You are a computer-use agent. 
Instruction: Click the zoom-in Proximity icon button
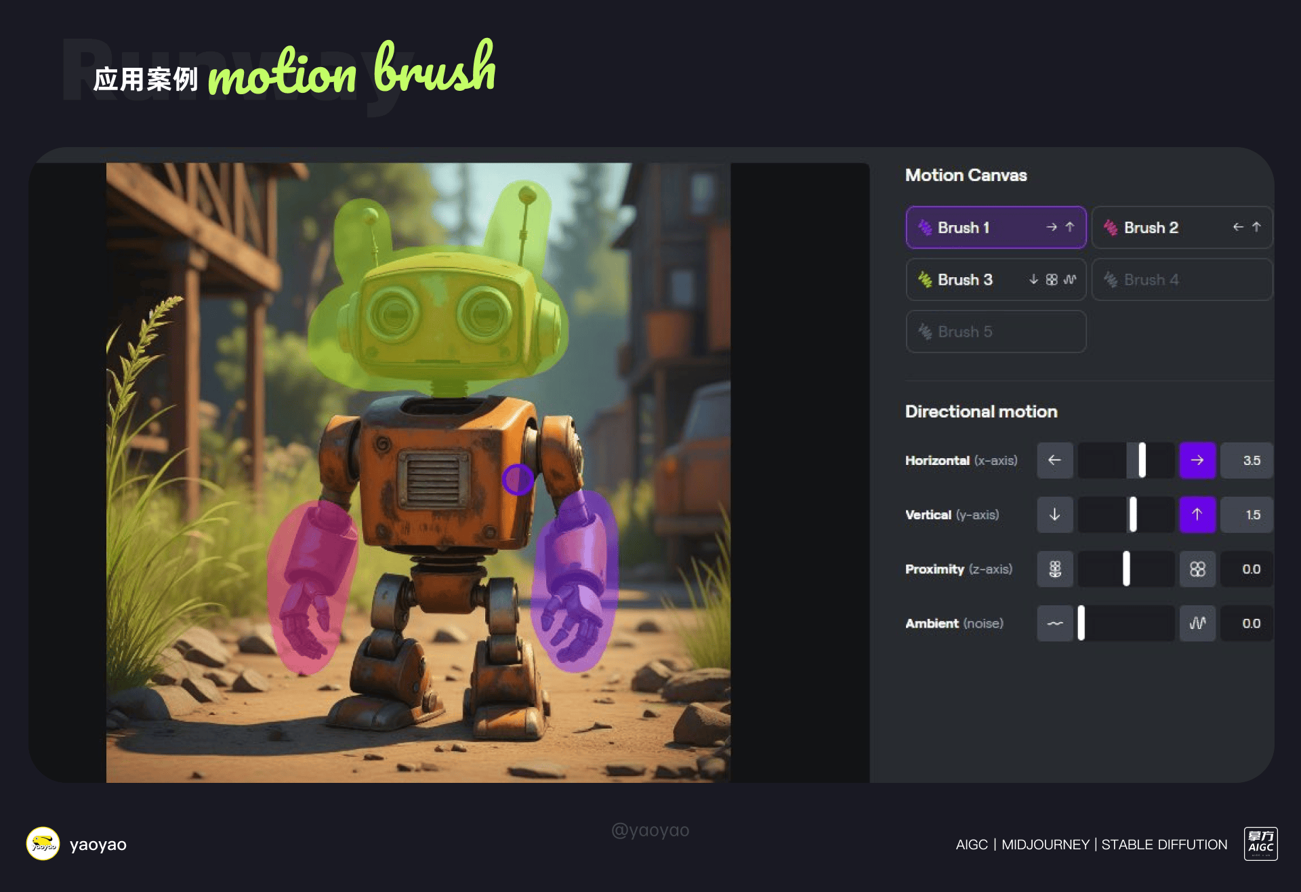[x=1197, y=569]
